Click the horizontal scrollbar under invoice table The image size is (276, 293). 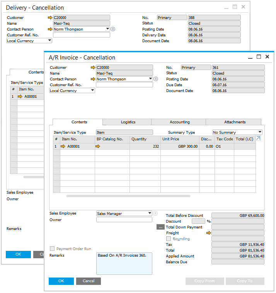click(128, 196)
